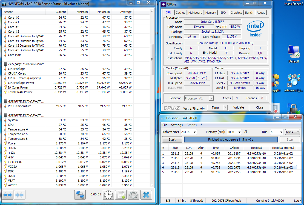Open the Processor #1 selection dropdown
304x205 pixels.
[199, 98]
